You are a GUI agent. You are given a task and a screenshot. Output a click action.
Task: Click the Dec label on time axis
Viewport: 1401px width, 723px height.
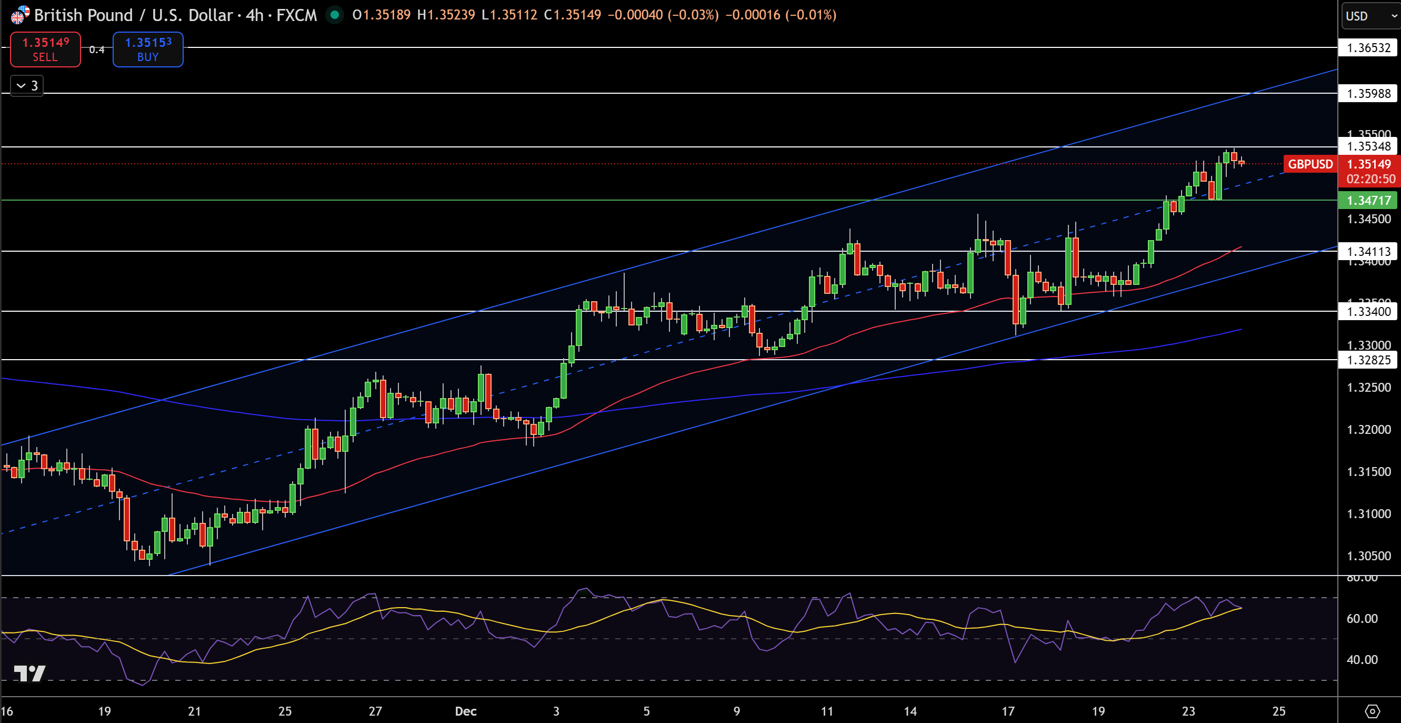coord(466,711)
